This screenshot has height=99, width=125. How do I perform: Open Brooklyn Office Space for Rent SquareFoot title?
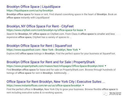(x=39, y=46)
